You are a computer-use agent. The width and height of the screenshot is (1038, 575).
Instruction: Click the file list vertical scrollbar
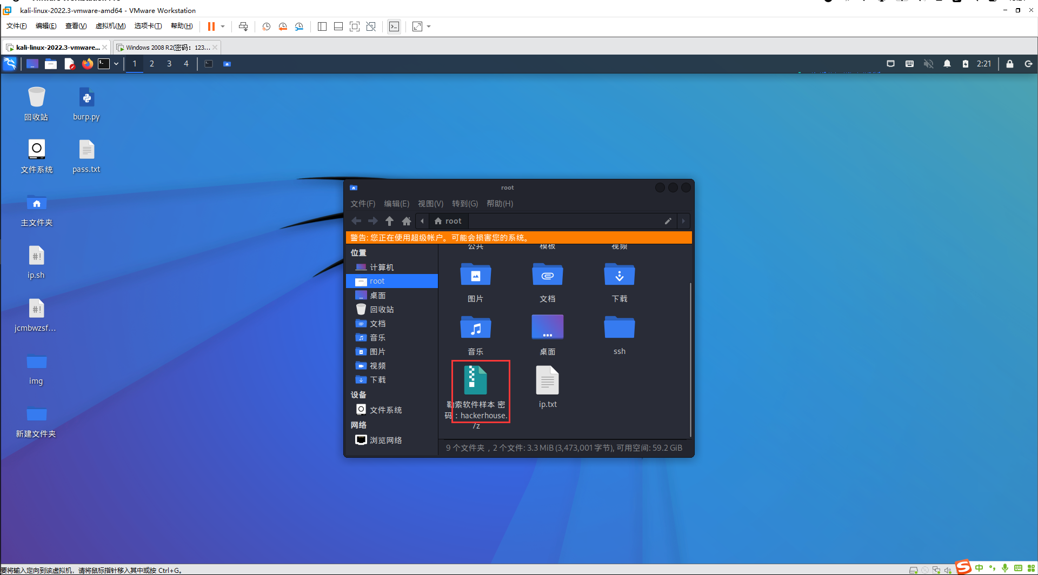[x=690, y=359]
